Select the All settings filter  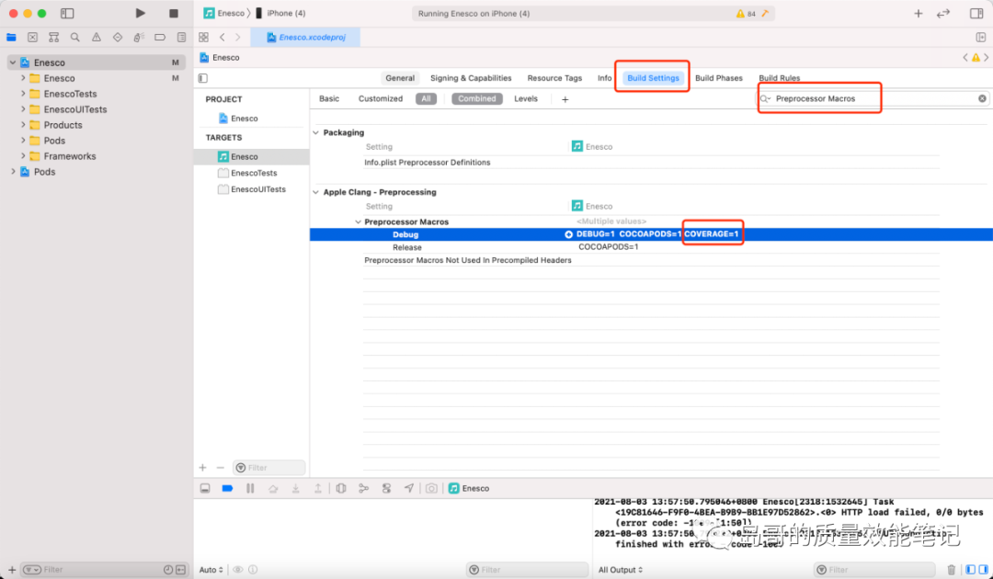click(x=427, y=98)
